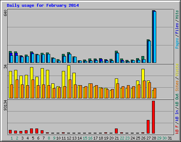The width and height of the screenshot is (181, 142).
Task: Click the red kB bar for day 21
Action: pyautogui.click(x=116, y=131)
